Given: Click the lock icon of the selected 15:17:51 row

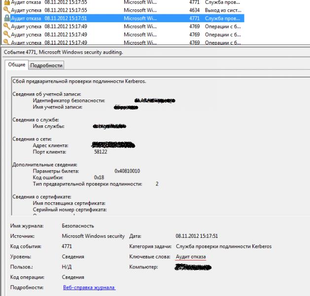Looking at the screenshot, I should click(x=7, y=18).
